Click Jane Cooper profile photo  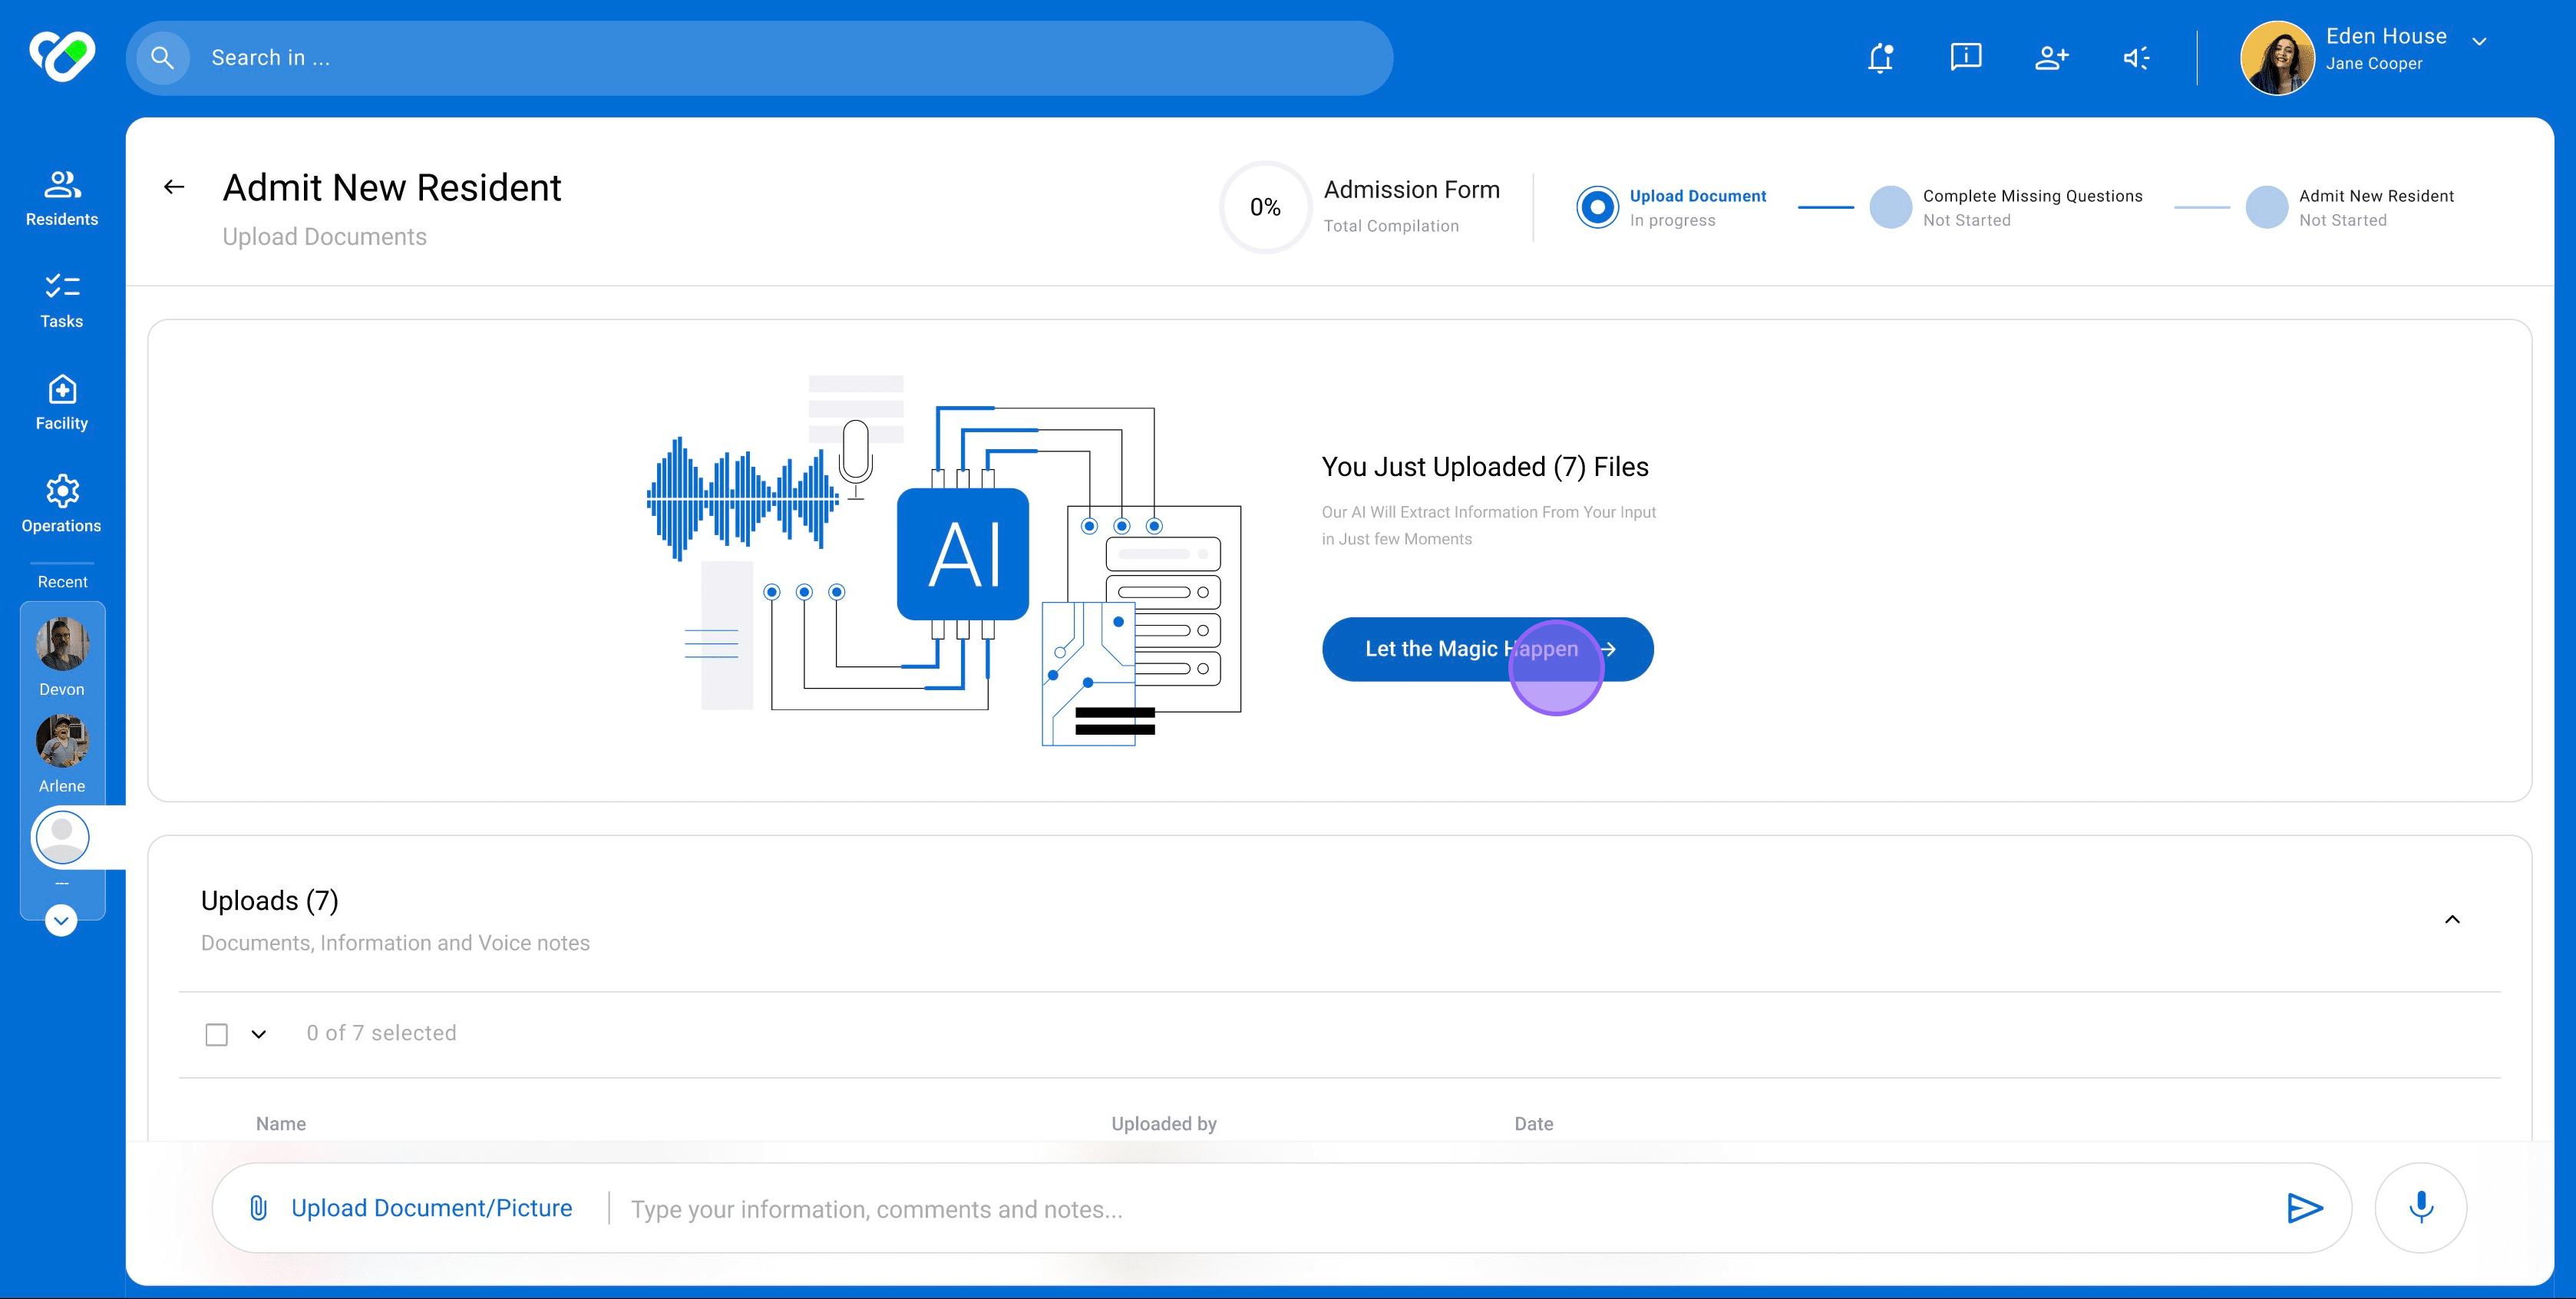(x=2277, y=58)
